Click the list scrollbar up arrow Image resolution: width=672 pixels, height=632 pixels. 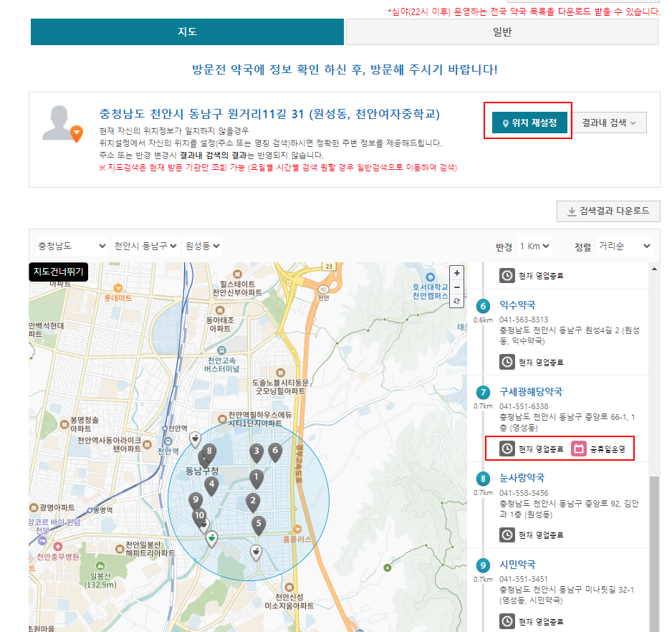click(x=654, y=269)
